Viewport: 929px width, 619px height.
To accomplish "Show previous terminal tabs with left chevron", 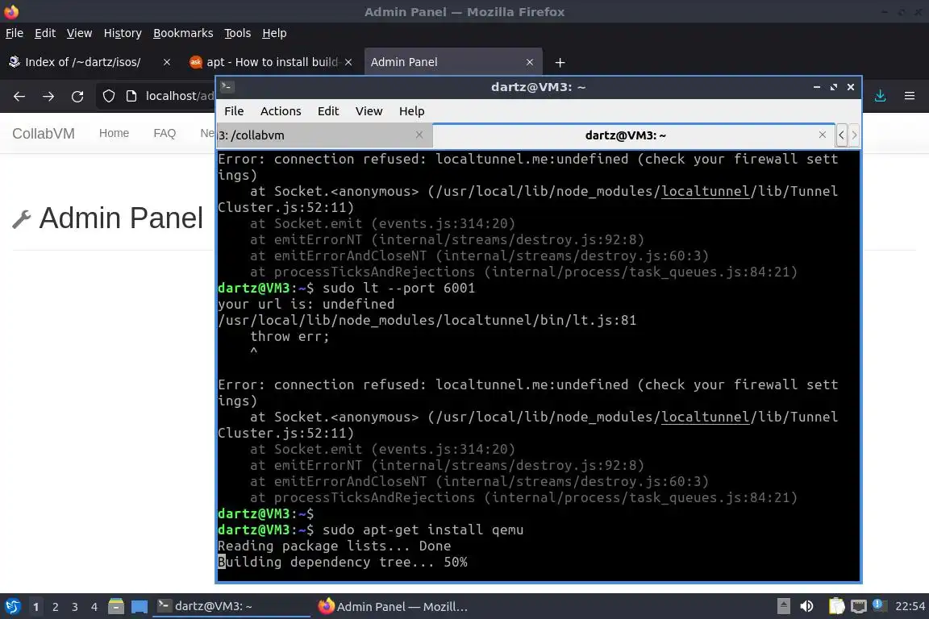I will click(841, 135).
